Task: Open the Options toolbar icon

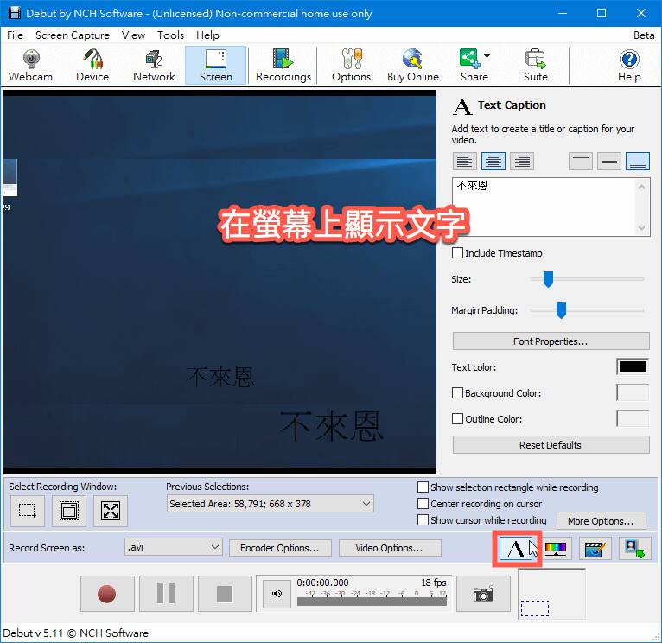Action: tap(351, 66)
